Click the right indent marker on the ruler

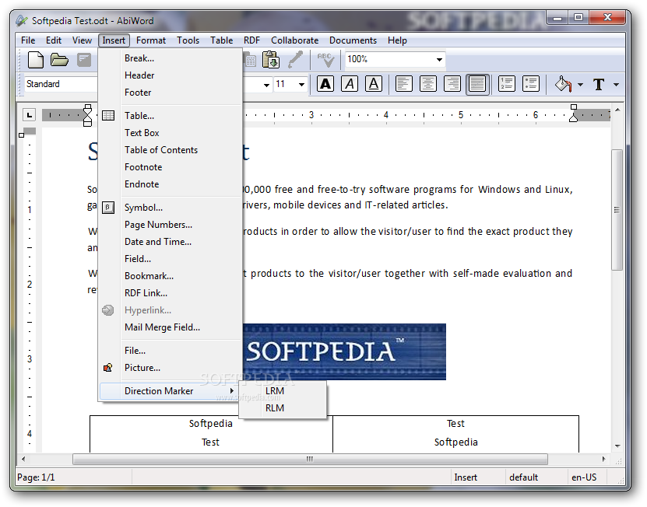click(x=573, y=115)
